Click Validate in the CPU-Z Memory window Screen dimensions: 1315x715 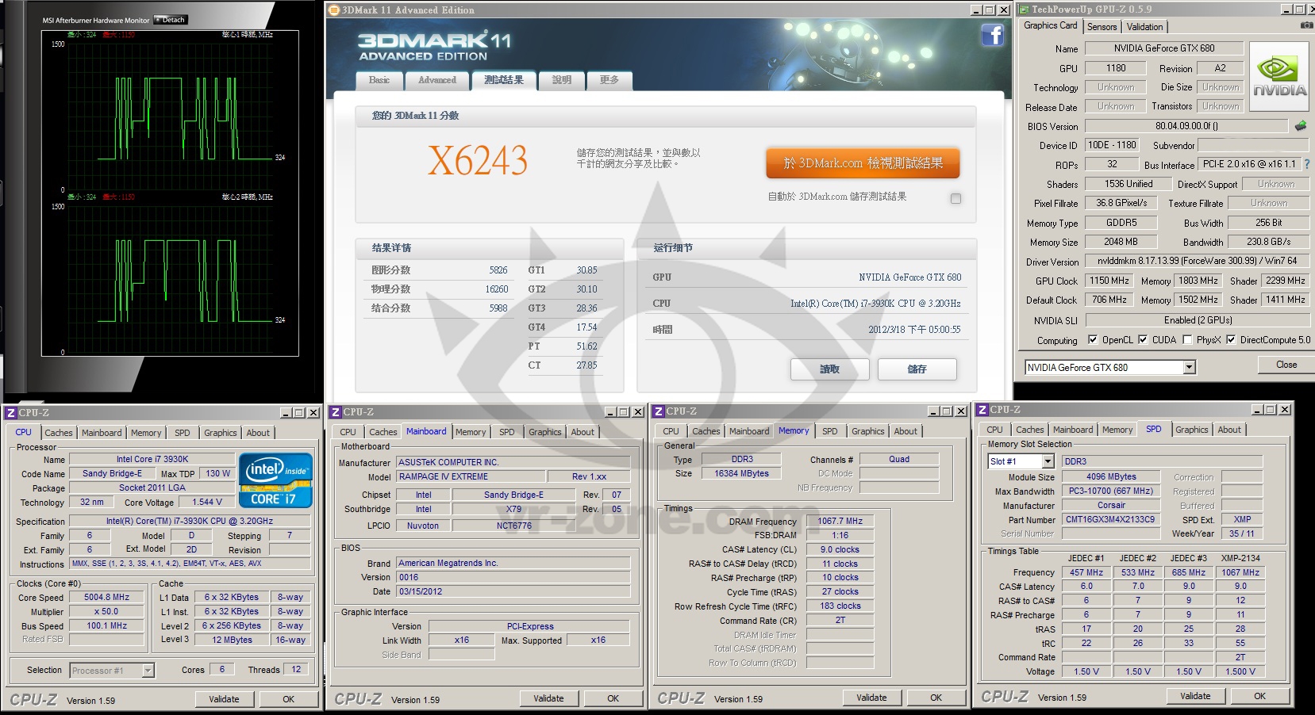pos(871,698)
